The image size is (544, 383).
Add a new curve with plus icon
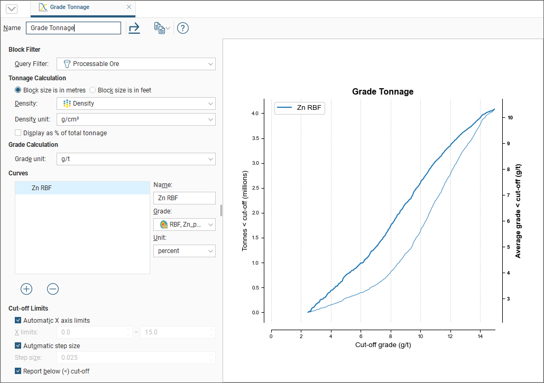click(26, 289)
